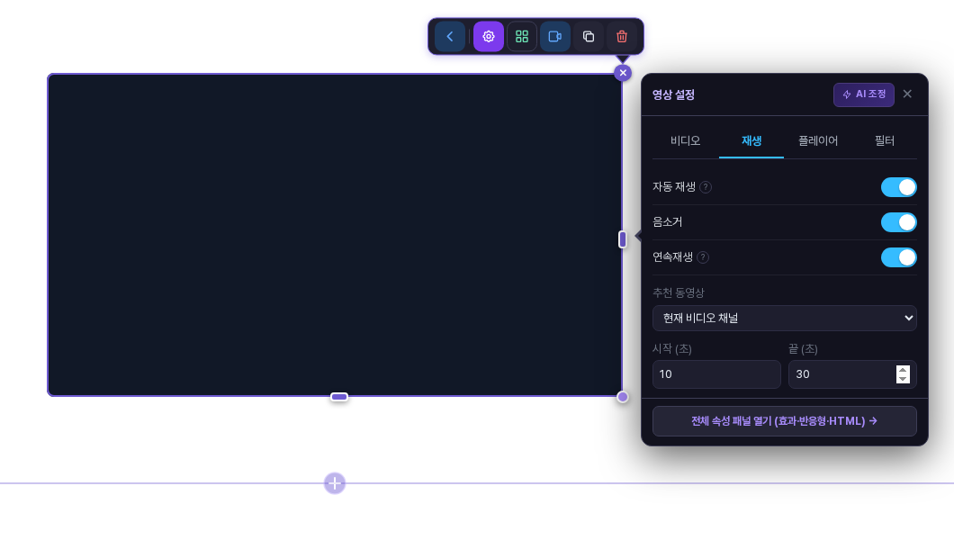This screenshot has width=954, height=540.
Task: Click the back arrow in floating toolbar
Action: click(450, 37)
